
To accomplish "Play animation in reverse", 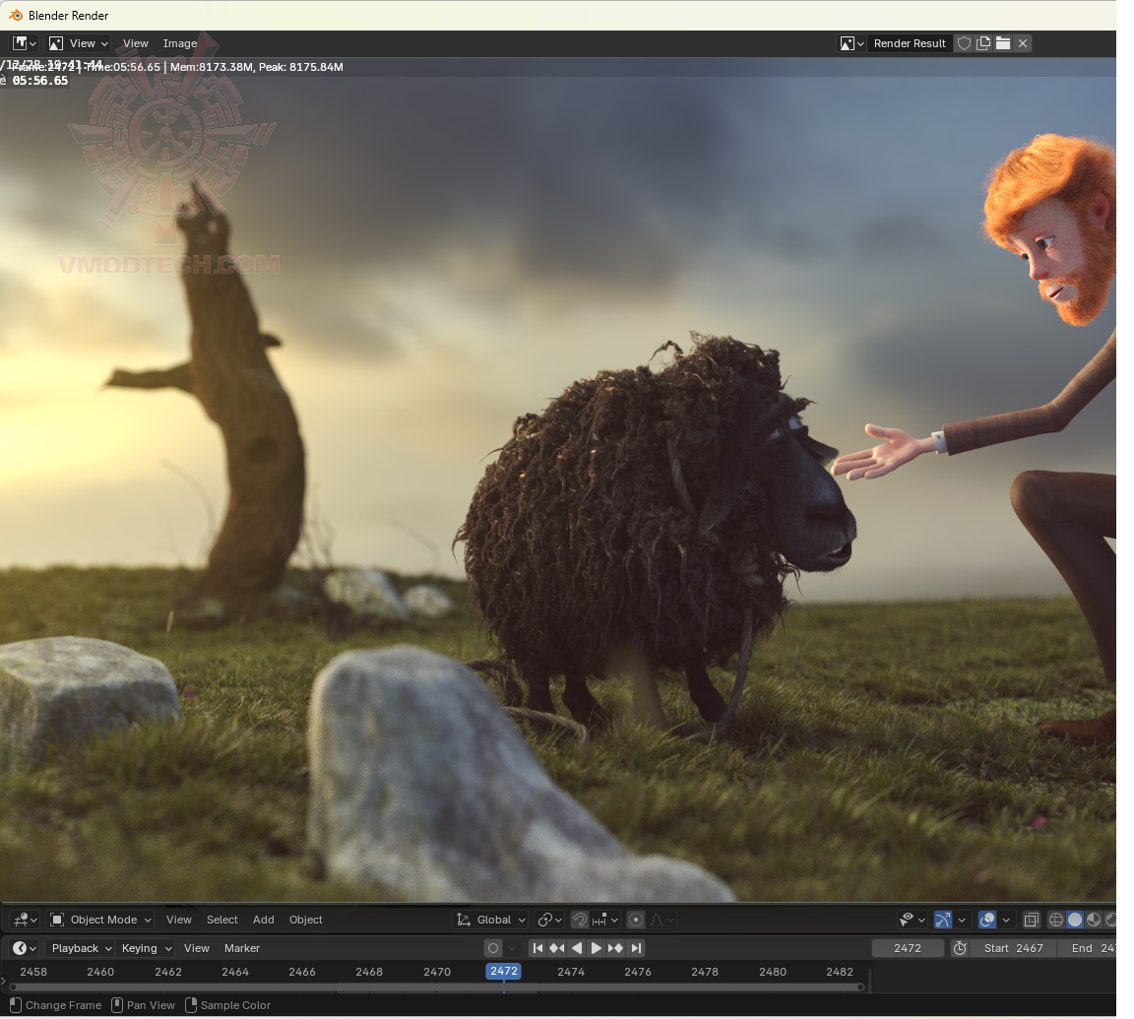I will pos(577,947).
